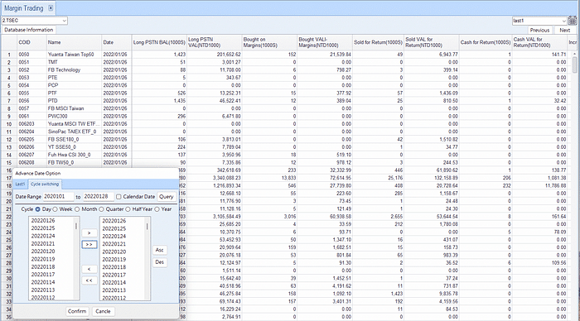Screen dimensions: 580x321
Task: Enable the Calendar Date checkbox
Action: (x=118, y=197)
